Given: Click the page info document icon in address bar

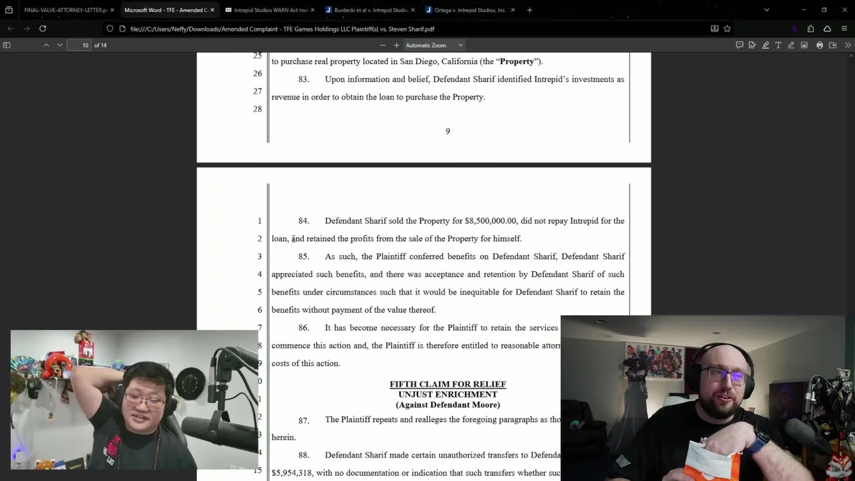Looking at the screenshot, I should [x=122, y=29].
